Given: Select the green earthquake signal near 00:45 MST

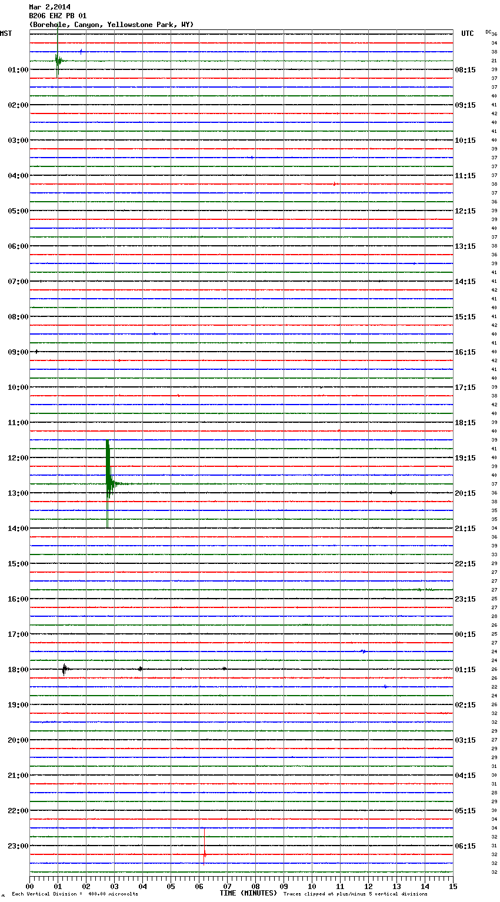Looking at the screenshot, I should click(58, 61).
